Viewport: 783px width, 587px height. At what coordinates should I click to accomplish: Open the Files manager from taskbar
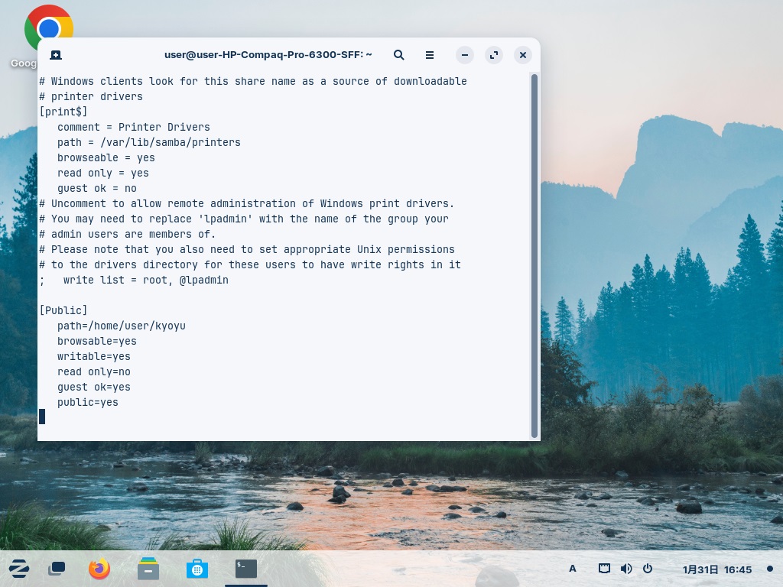(148, 569)
